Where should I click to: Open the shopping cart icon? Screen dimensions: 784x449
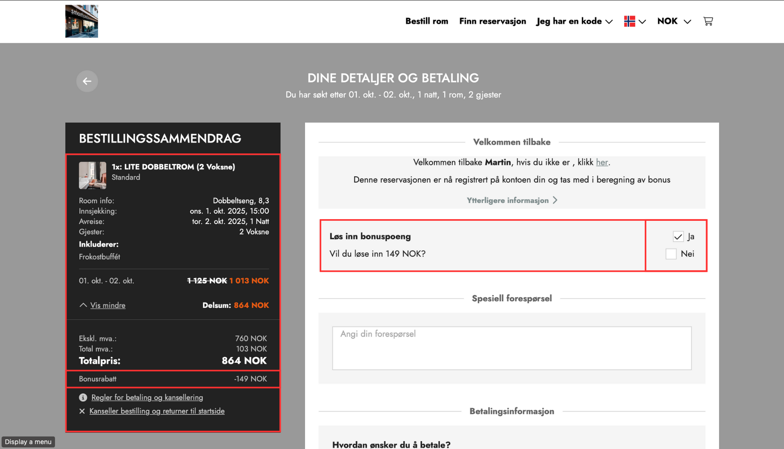(708, 21)
